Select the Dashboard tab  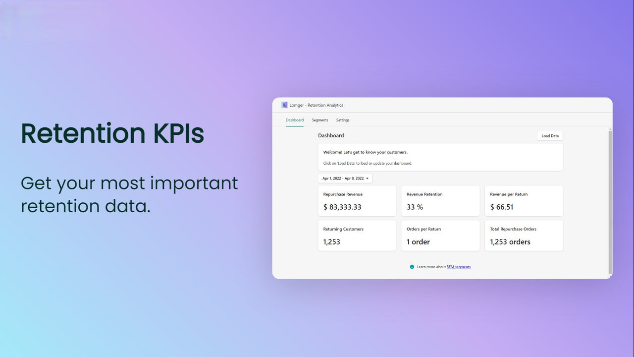295,120
